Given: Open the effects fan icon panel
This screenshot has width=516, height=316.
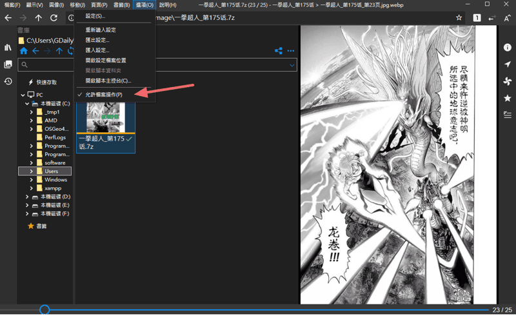Looking at the screenshot, I should [x=507, y=81].
